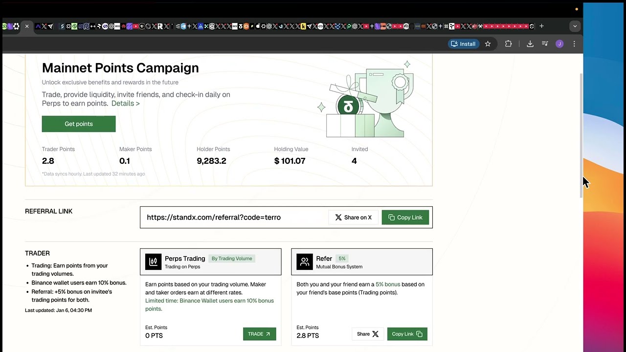626x352 pixels.
Task: Click the 5% badge next to Refer
Action: pos(342,259)
